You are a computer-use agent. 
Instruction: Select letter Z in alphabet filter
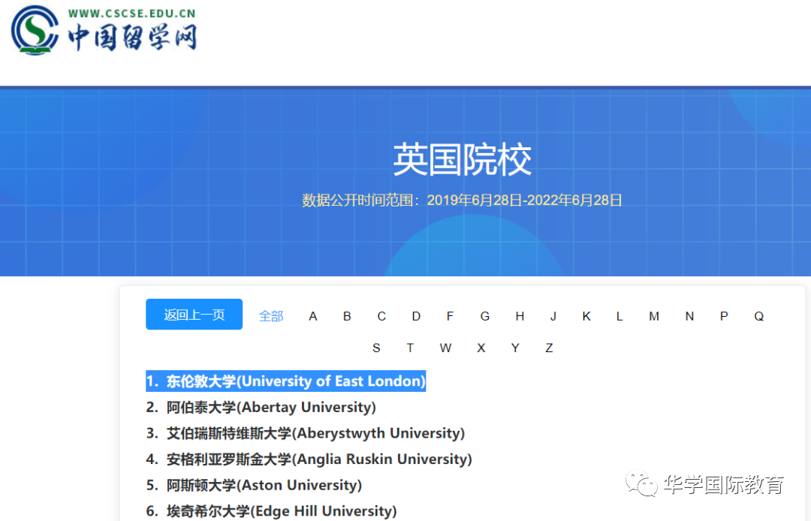[549, 348]
